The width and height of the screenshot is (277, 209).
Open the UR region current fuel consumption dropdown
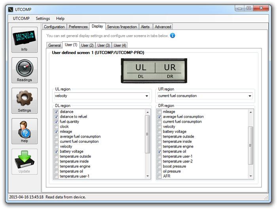coord(205,96)
